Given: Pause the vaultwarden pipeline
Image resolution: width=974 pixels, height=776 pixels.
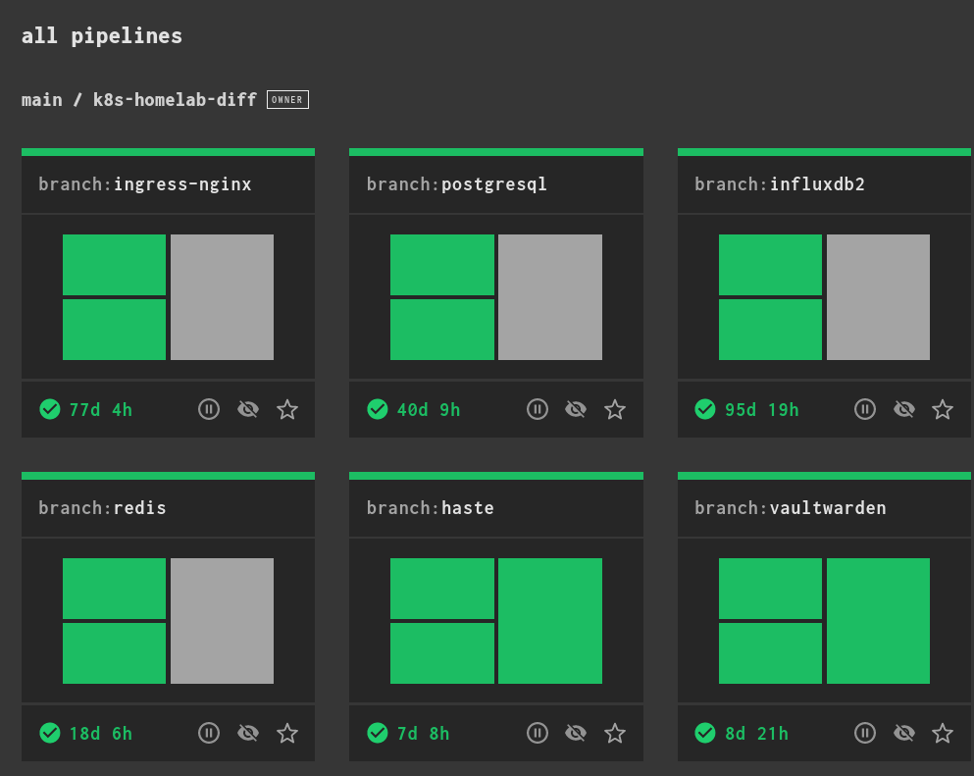Looking at the screenshot, I should [x=864, y=733].
